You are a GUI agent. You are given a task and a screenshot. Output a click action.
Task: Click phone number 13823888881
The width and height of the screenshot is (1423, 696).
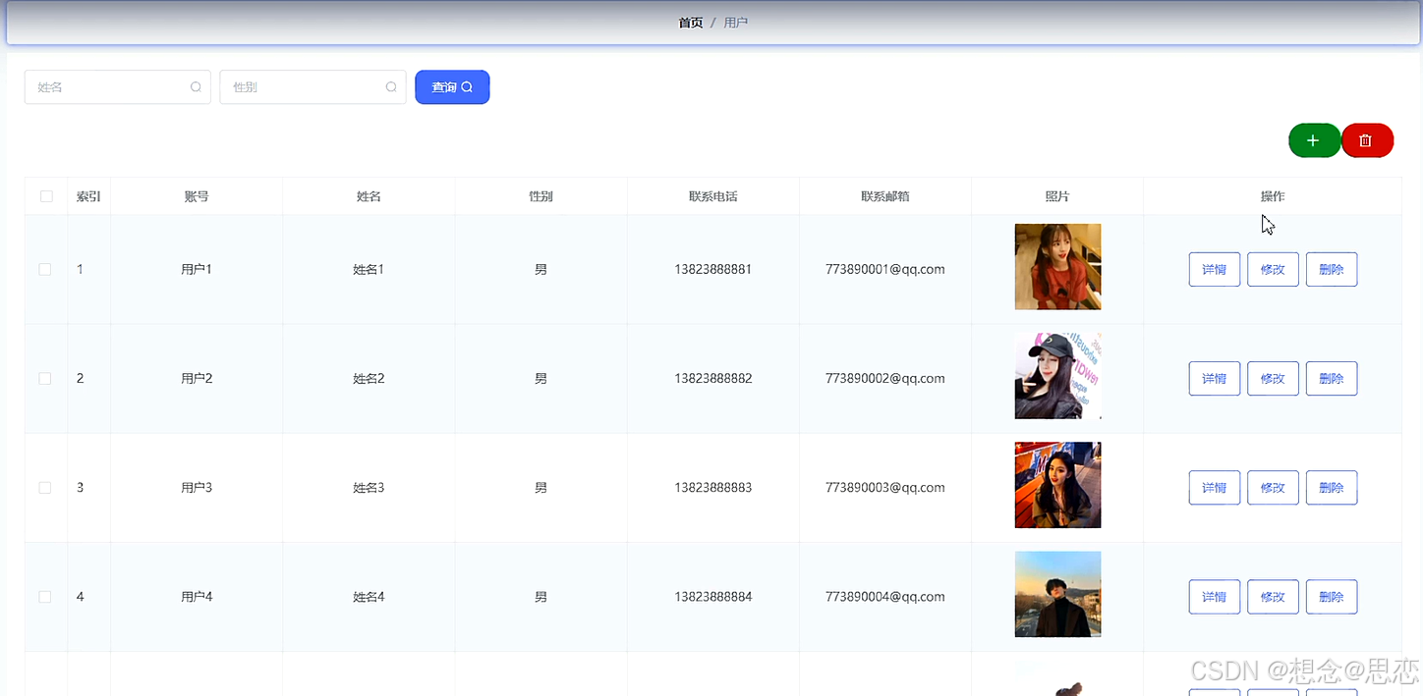pos(713,269)
